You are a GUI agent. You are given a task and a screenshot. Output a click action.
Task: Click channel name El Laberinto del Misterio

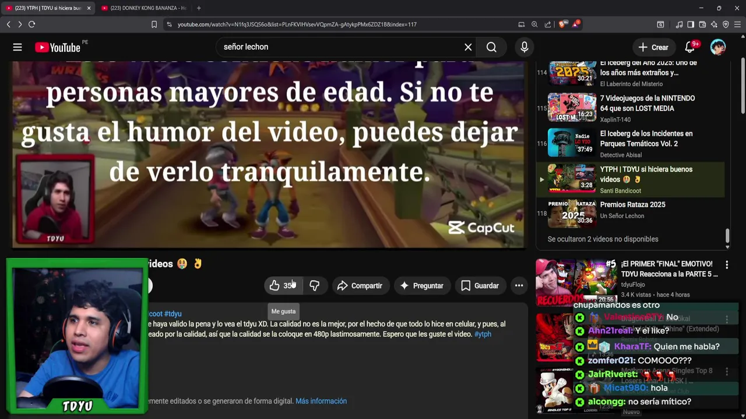(x=631, y=84)
